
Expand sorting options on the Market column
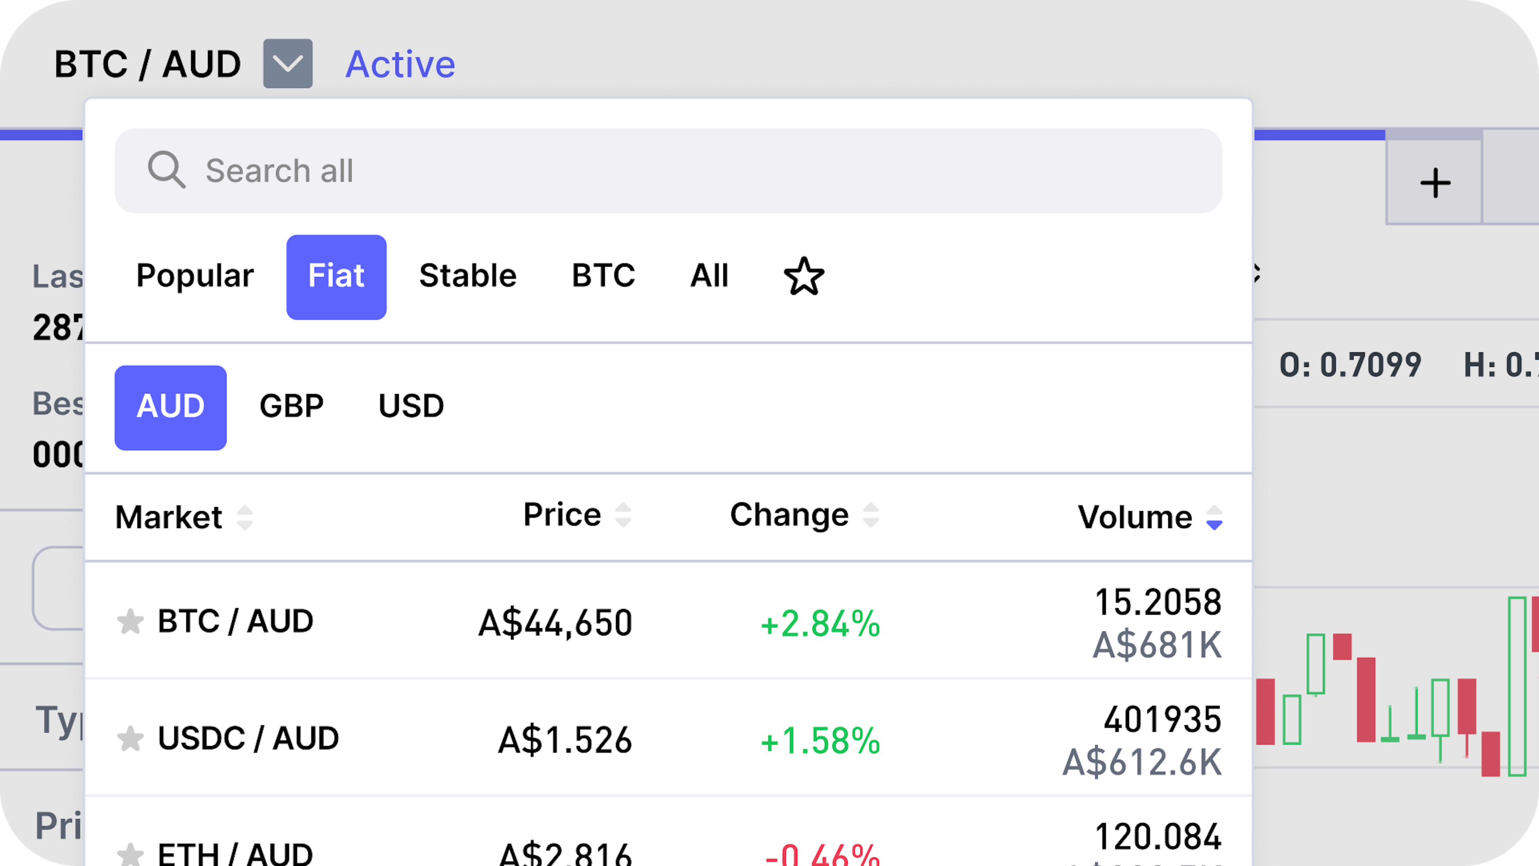[245, 518]
